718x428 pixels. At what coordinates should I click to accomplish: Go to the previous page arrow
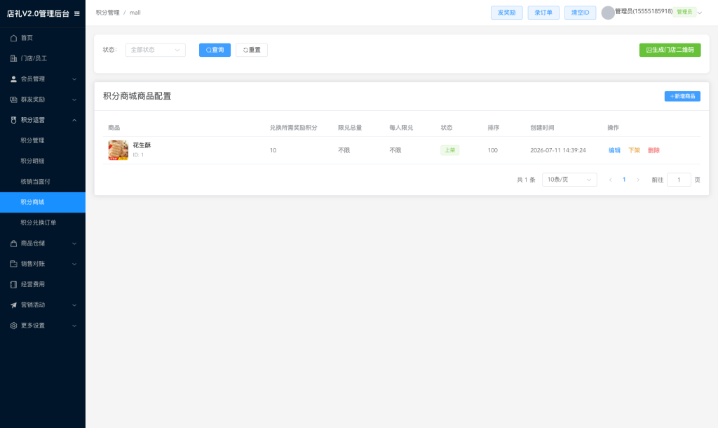pos(611,180)
